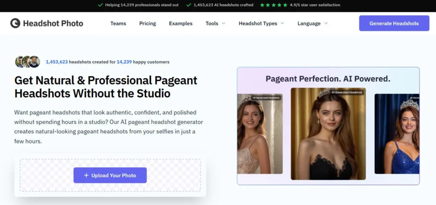
Task: Open the Pricing menu item
Action: coord(147,23)
